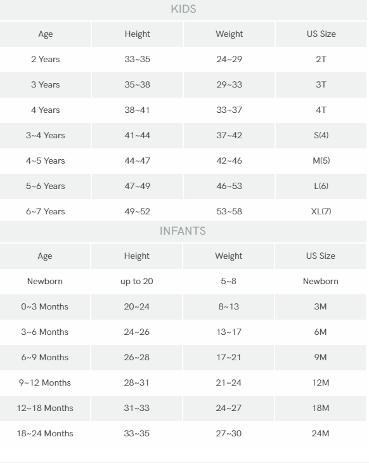
Task: Click the 18M size cell
Action: click(x=321, y=408)
